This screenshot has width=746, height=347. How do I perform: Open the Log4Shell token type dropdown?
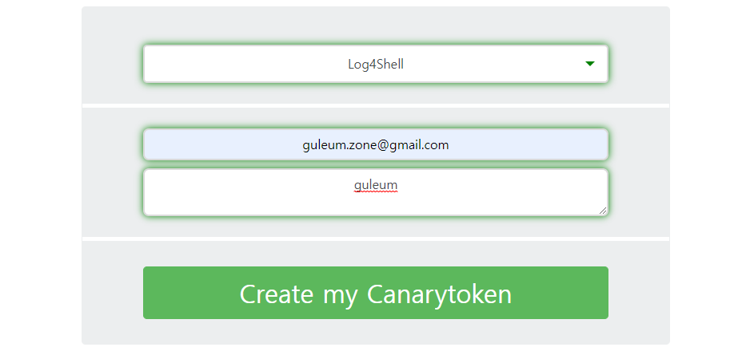click(x=375, y=64)
